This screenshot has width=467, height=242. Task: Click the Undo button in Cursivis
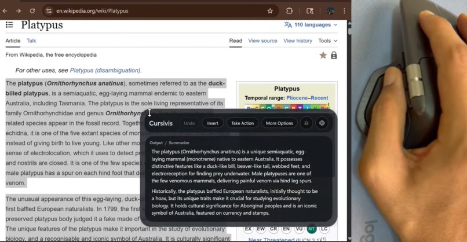click(x=189, y=123)
